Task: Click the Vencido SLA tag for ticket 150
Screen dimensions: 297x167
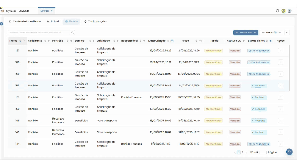Action: tap(235, 109)
